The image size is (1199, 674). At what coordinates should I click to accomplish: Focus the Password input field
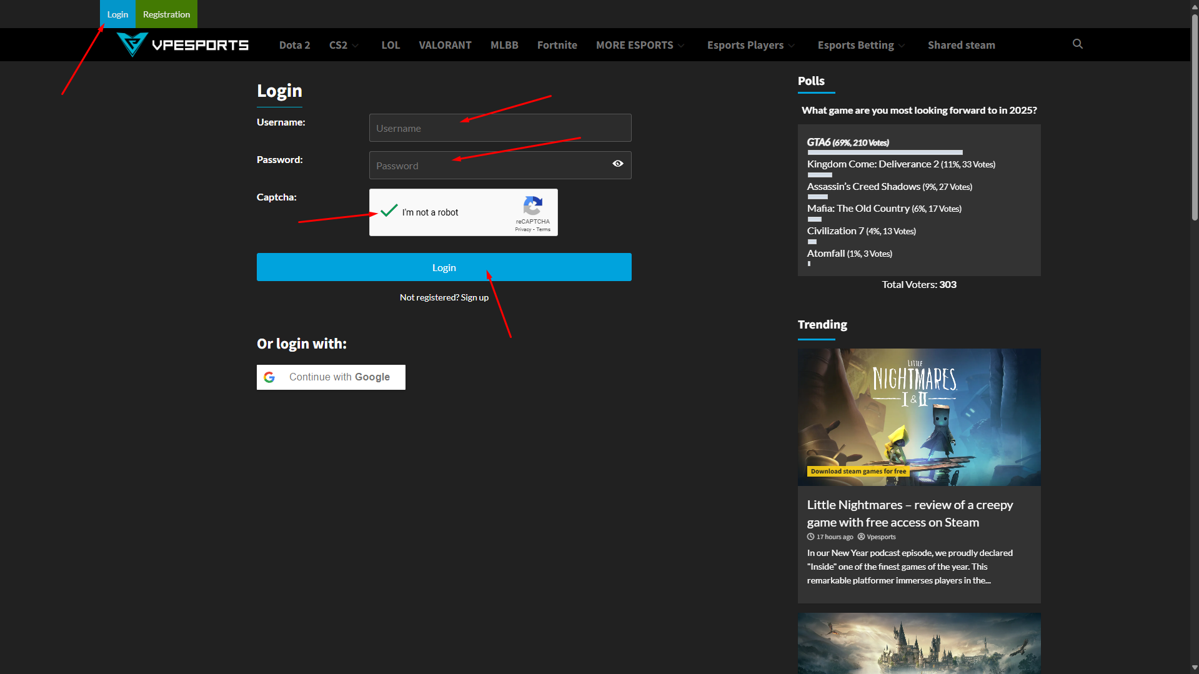[x=500, y=166]
